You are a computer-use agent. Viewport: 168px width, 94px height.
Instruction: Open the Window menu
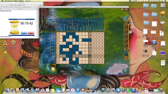[x=28, y=1]
